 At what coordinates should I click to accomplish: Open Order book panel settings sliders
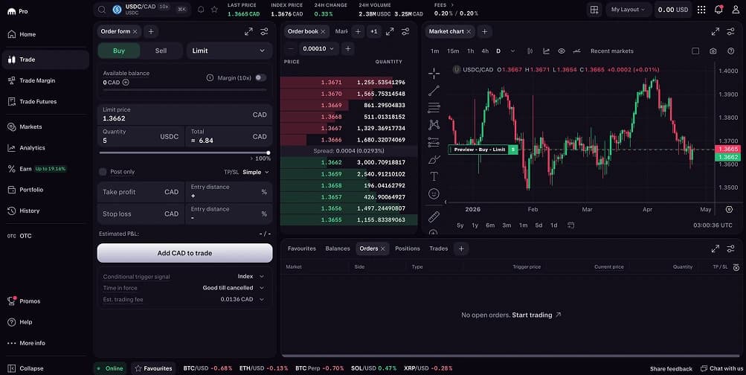(405, 31)
